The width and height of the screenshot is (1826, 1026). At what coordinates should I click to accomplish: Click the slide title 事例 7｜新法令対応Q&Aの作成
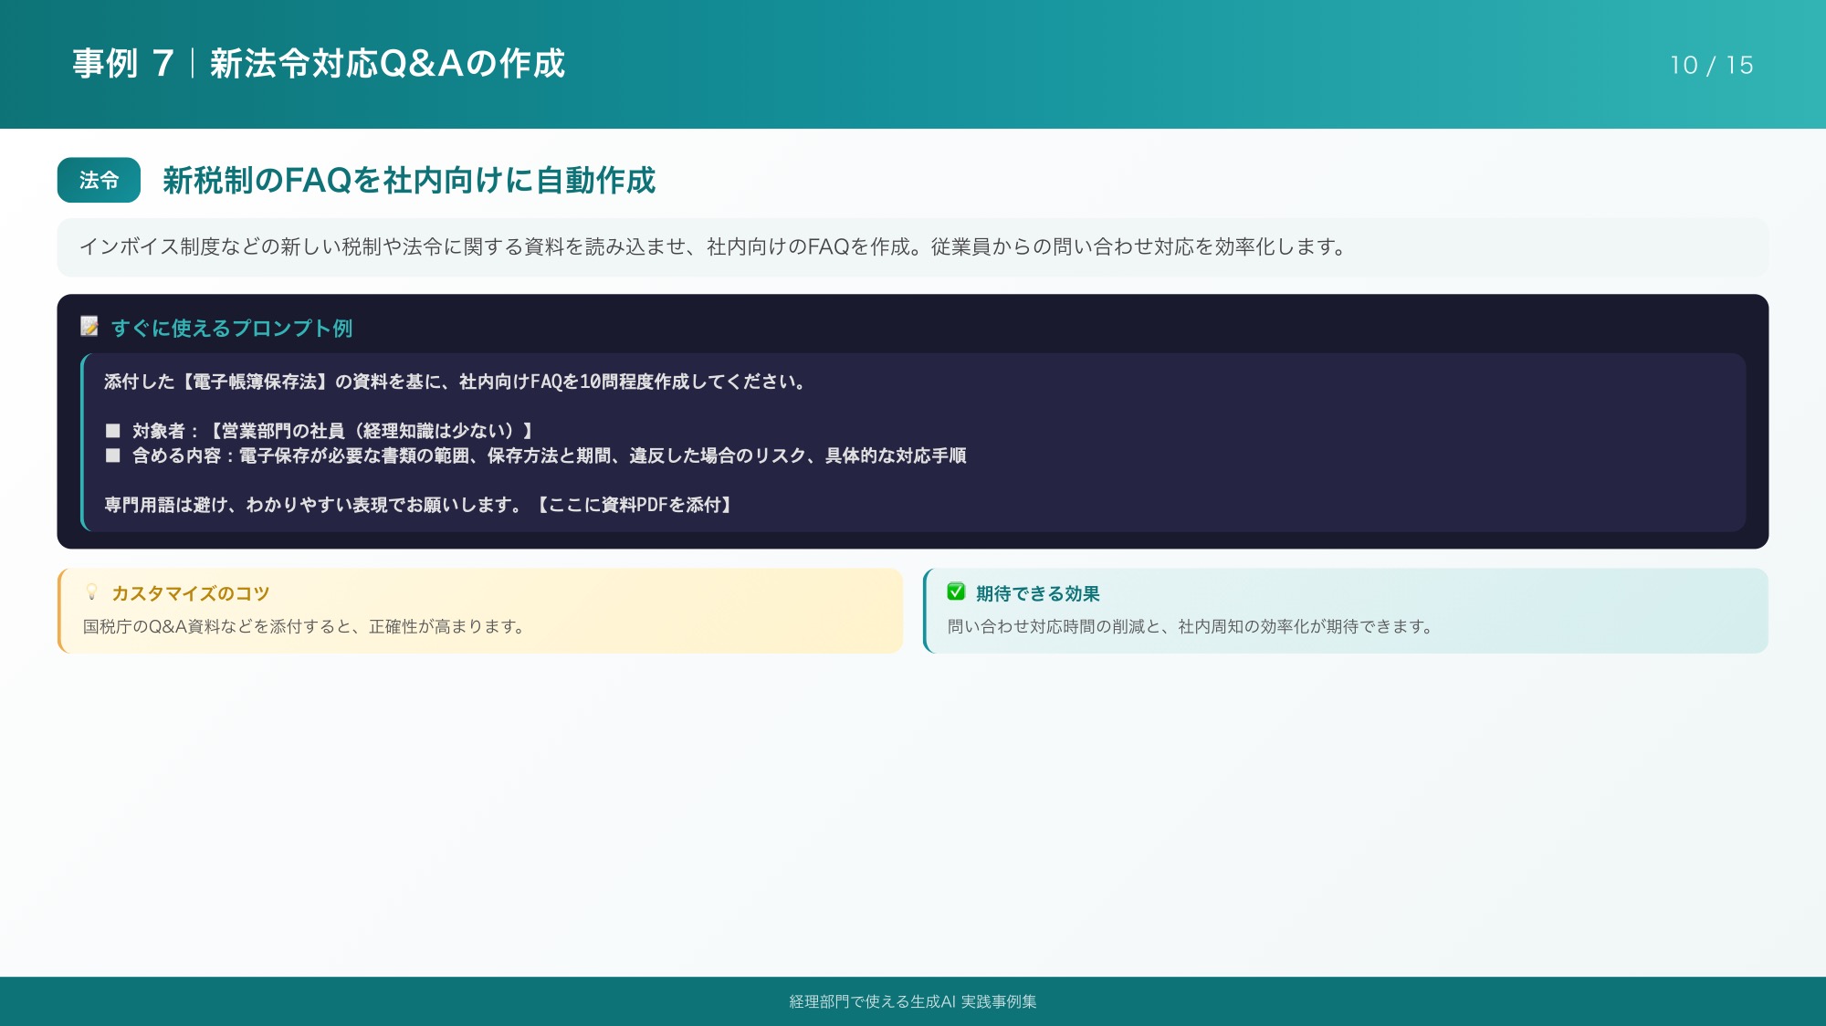pos(319,64)
